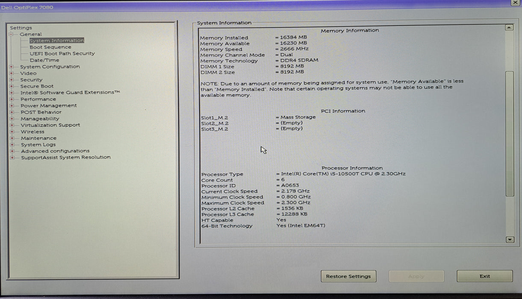The image size is (522, 299).
Task: Select POST Behavior category label
Action: [41, 112]
